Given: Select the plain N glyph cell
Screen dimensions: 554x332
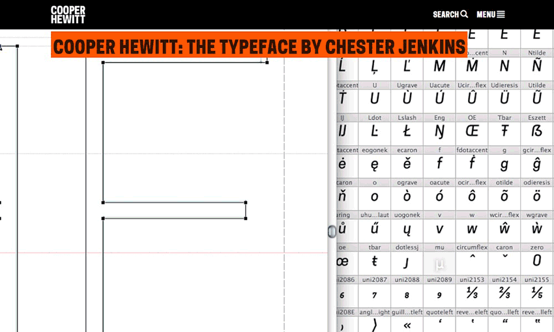Looking at the screenshot, I should [504, 66].
